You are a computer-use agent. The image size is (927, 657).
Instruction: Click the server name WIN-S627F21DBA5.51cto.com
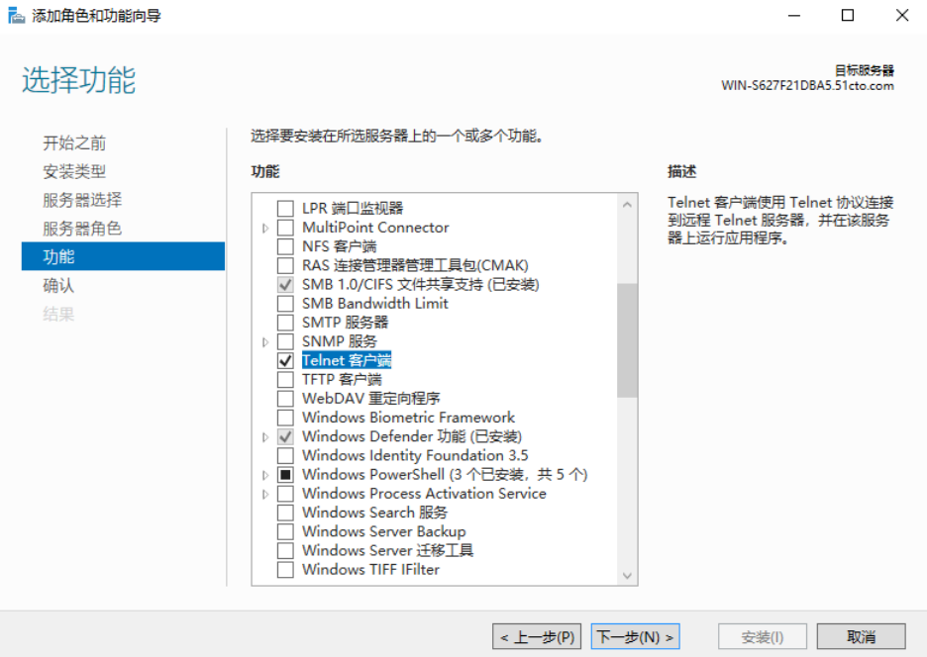807,86
